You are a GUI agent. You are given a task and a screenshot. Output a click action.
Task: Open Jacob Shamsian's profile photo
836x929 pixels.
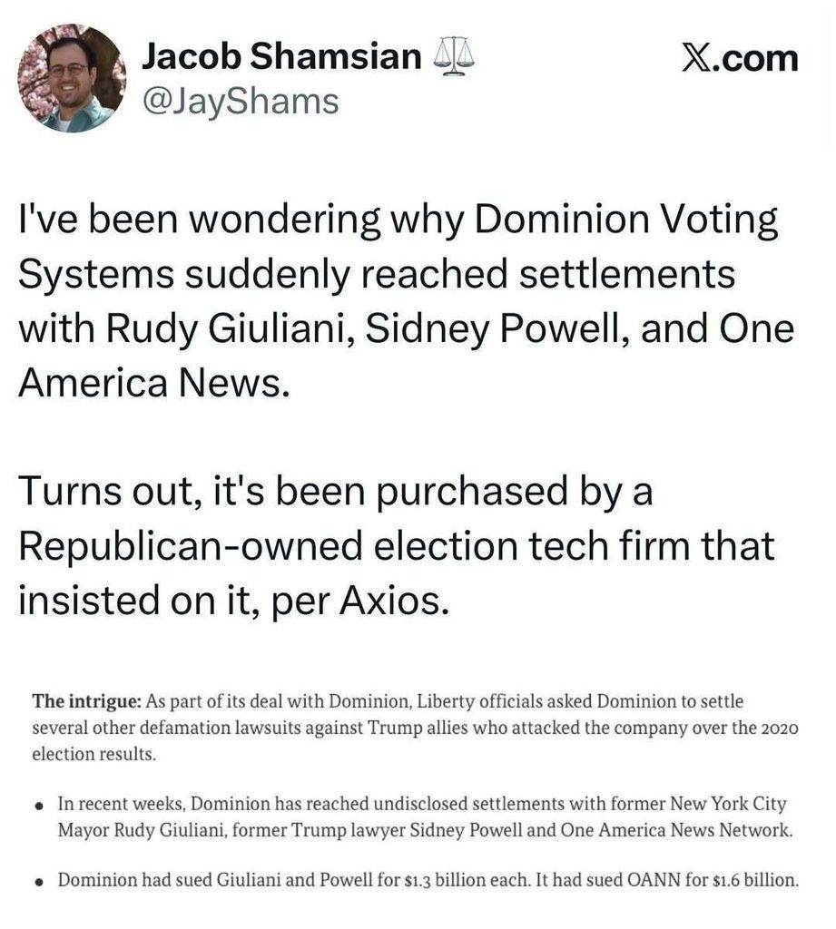click(x=73, y=78)
